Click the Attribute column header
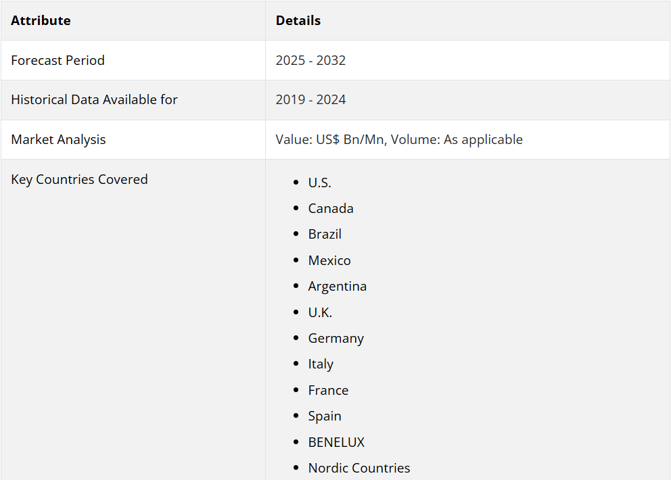This screenshot has width=671, height=480. tap(41, 20)
